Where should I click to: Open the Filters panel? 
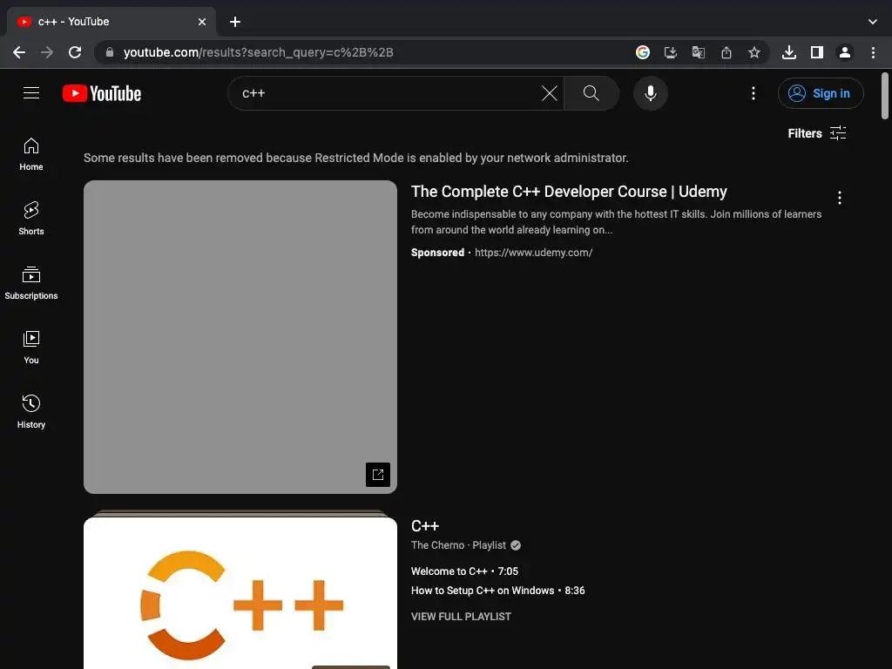[x=817, y=133]
